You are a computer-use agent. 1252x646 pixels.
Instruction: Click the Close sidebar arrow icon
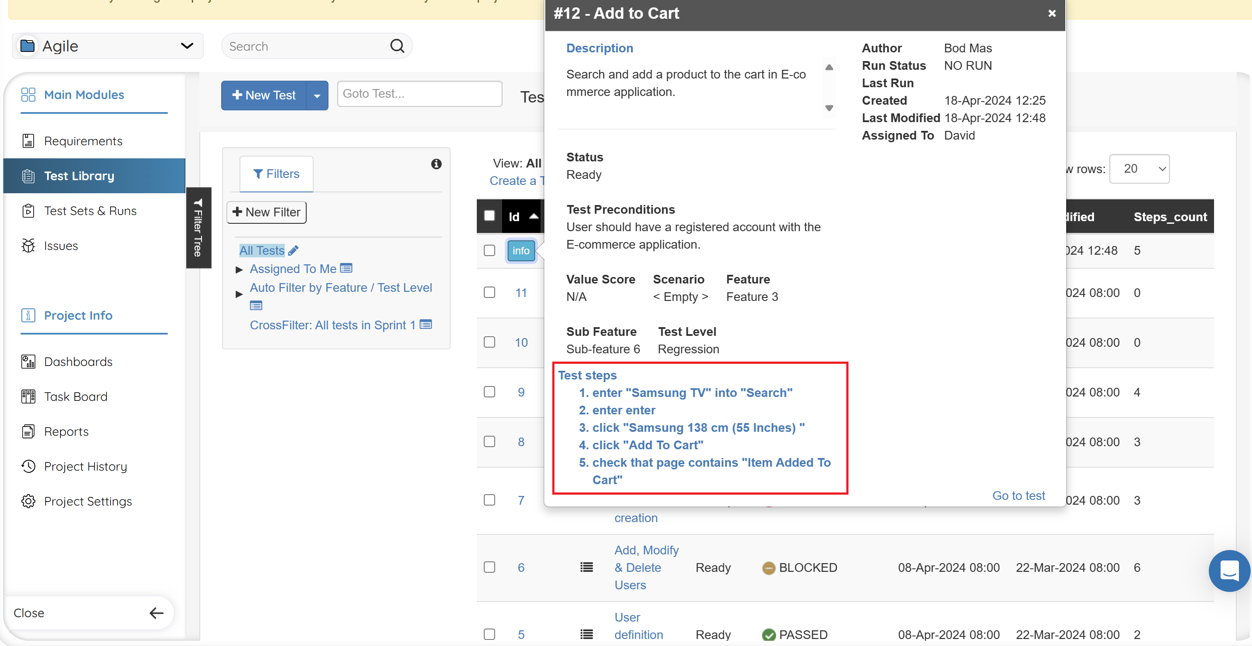tap(156, 613)
